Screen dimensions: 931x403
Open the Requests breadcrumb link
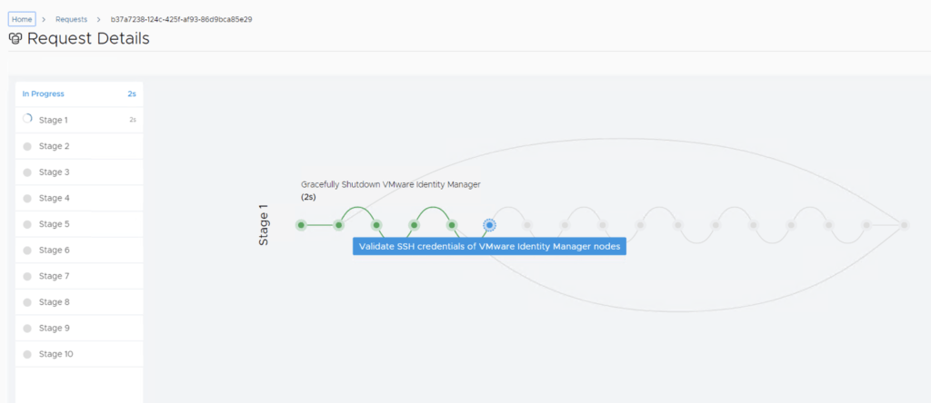[x=71, y=18]
